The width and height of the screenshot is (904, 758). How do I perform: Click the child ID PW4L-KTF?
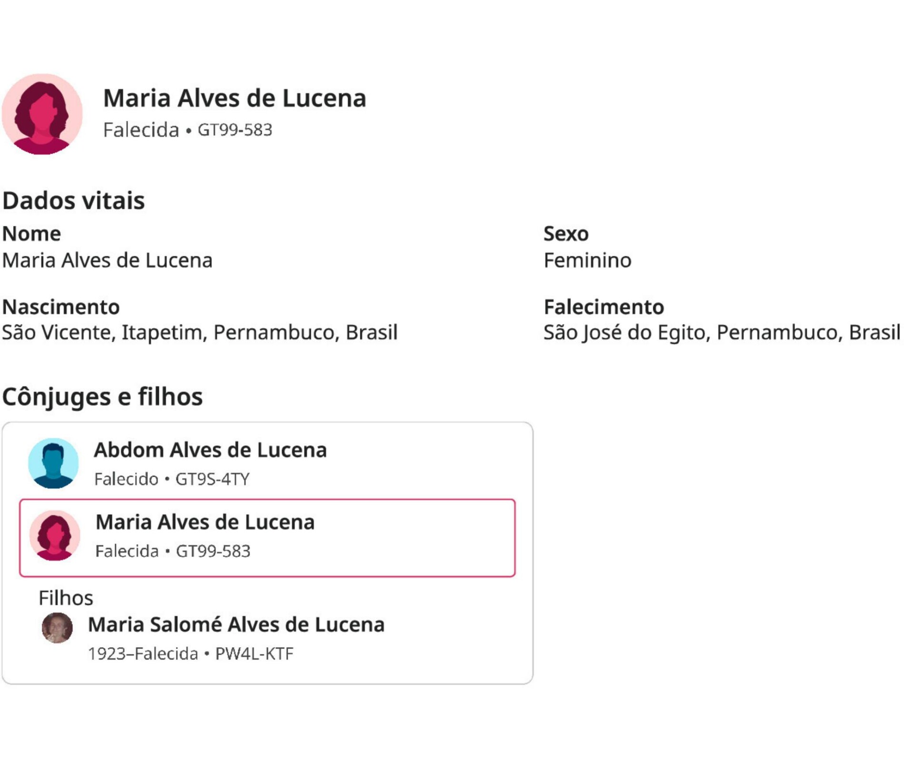(x=254, y=654)
